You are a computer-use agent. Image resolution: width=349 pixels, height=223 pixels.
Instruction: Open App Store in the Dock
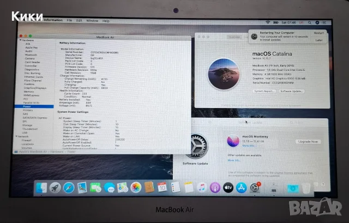242,188
